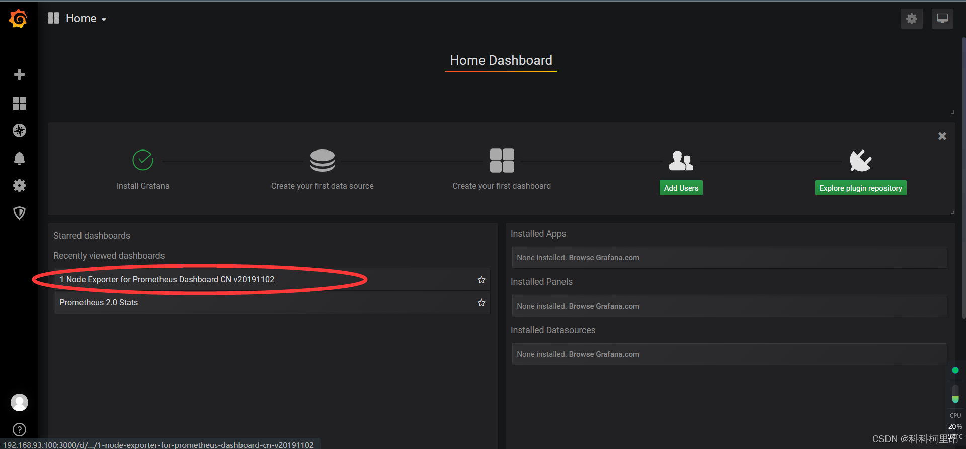The image size is (966, 449).
Task: Click the first dashboard squares icon
Action: click(502, 161)
